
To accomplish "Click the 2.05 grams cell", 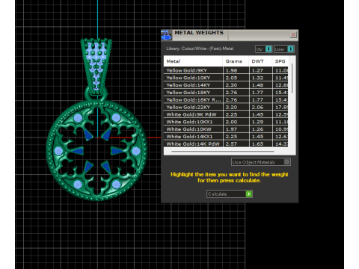I will coord(236,78).
